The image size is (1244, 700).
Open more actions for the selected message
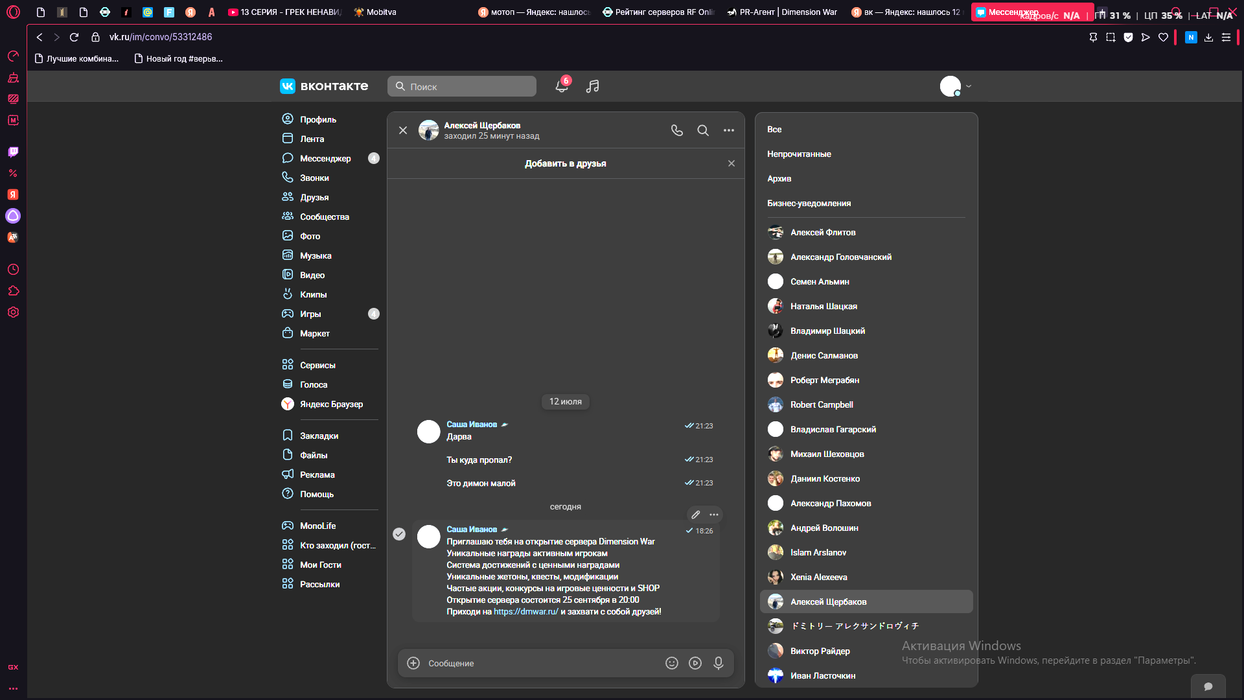714,515
